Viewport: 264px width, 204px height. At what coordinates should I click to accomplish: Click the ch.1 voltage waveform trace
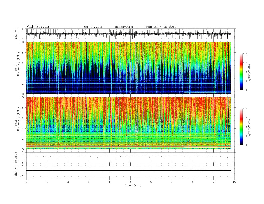coord(129,34)
